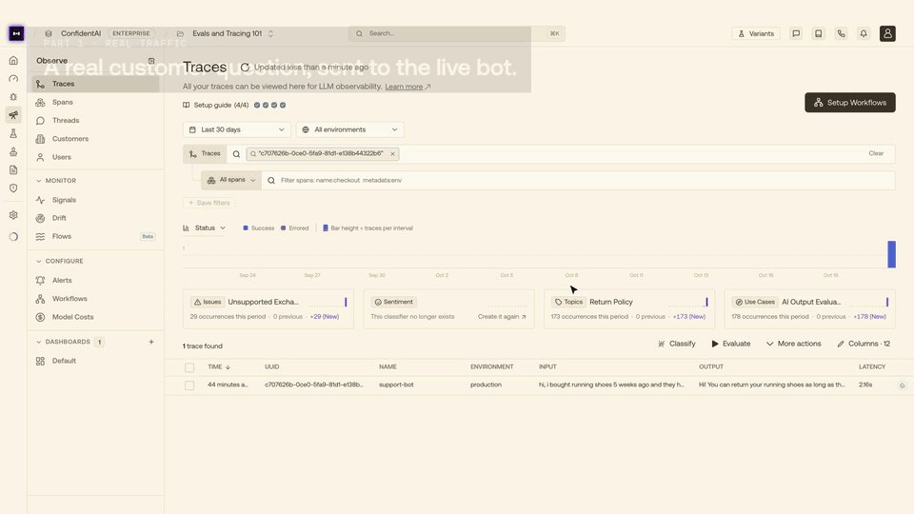Focus the Filter spans input field

click(578, 180)
